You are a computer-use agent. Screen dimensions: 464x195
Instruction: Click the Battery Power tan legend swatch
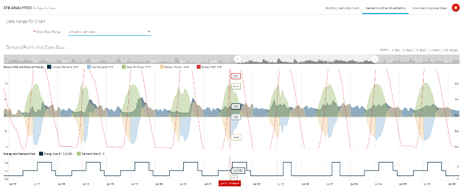coord(161,67)
